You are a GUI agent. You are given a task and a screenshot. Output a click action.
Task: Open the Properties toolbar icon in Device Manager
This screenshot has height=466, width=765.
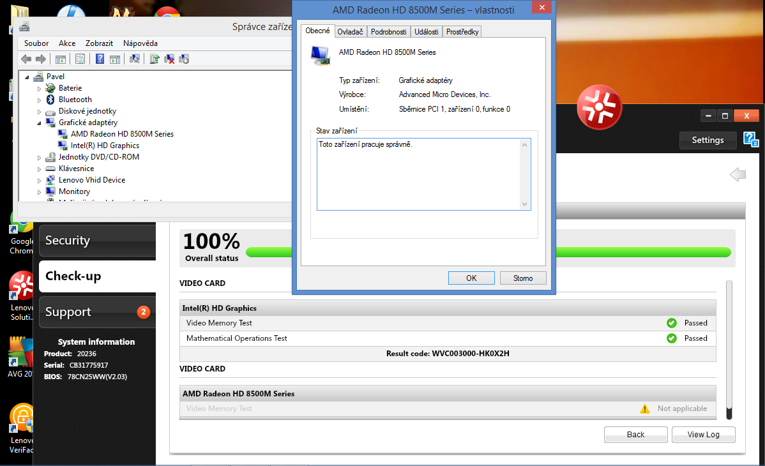click(x=80, y=59)
